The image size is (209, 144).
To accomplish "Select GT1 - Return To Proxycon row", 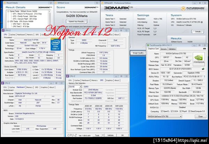I will (27, 14).
